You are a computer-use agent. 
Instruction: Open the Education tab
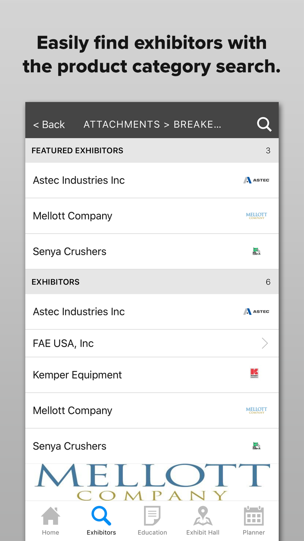coord(152,521)
